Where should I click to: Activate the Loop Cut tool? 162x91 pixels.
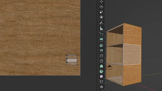pos(101,56)
